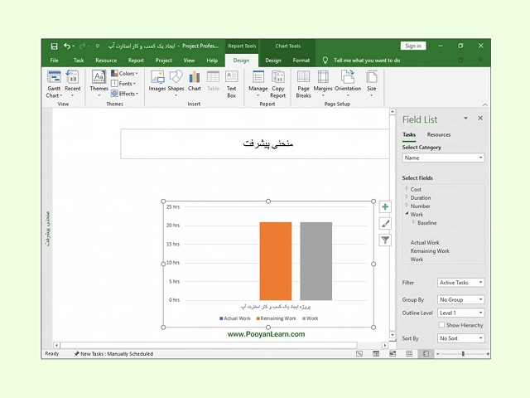Click the Themes gallery icon
This screenshot has height=398, width=530.
click(x=99, y=79)
